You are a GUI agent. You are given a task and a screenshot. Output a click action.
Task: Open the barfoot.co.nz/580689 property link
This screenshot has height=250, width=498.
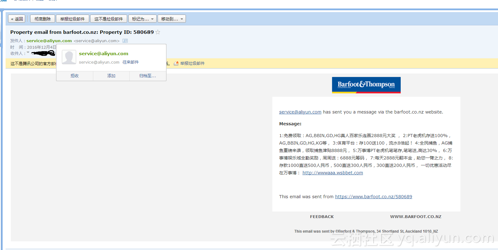374,197
